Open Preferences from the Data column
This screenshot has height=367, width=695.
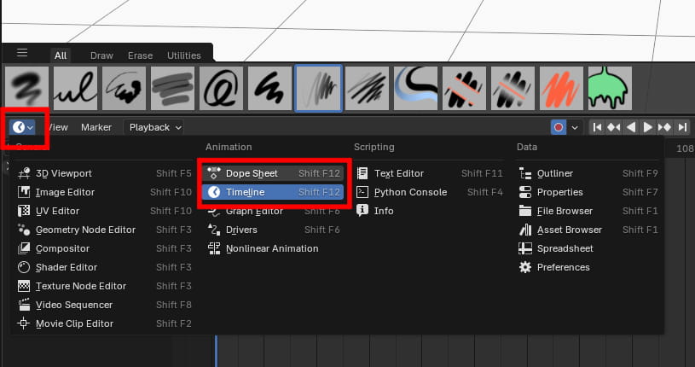pyautogui.click(x=563, y=267)
